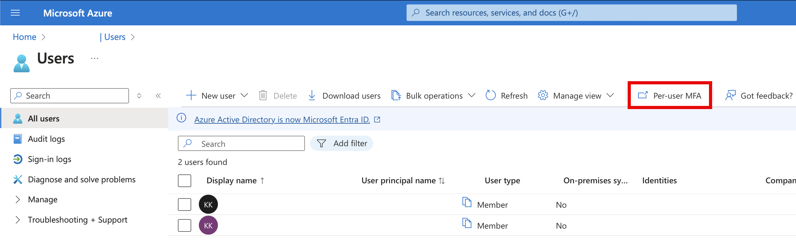Click chevron after Home breadcrumb

coord(44,37)
